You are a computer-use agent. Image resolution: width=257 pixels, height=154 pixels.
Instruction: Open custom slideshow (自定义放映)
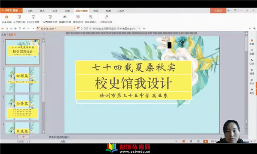click(33, 19)
